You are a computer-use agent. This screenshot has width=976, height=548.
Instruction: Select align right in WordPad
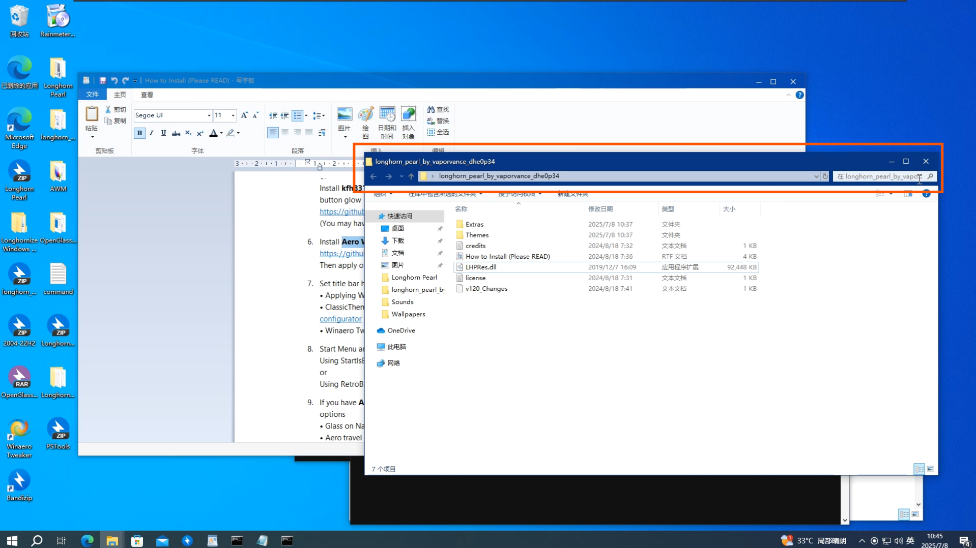pos(297,133)
